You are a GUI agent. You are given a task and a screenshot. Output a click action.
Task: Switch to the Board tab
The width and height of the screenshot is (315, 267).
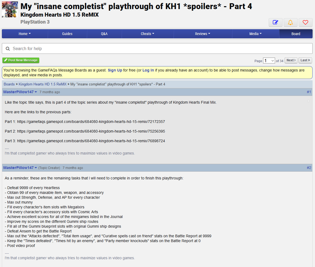[x=296, y=34]
